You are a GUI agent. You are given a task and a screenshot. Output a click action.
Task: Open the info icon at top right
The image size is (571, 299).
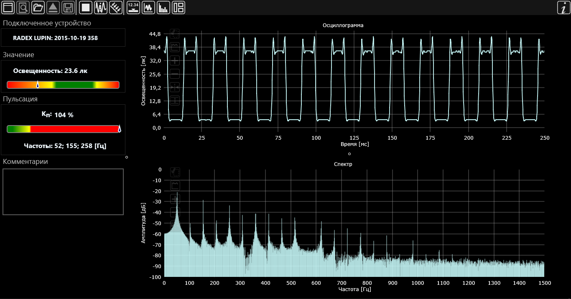click(x=563, y=8)
